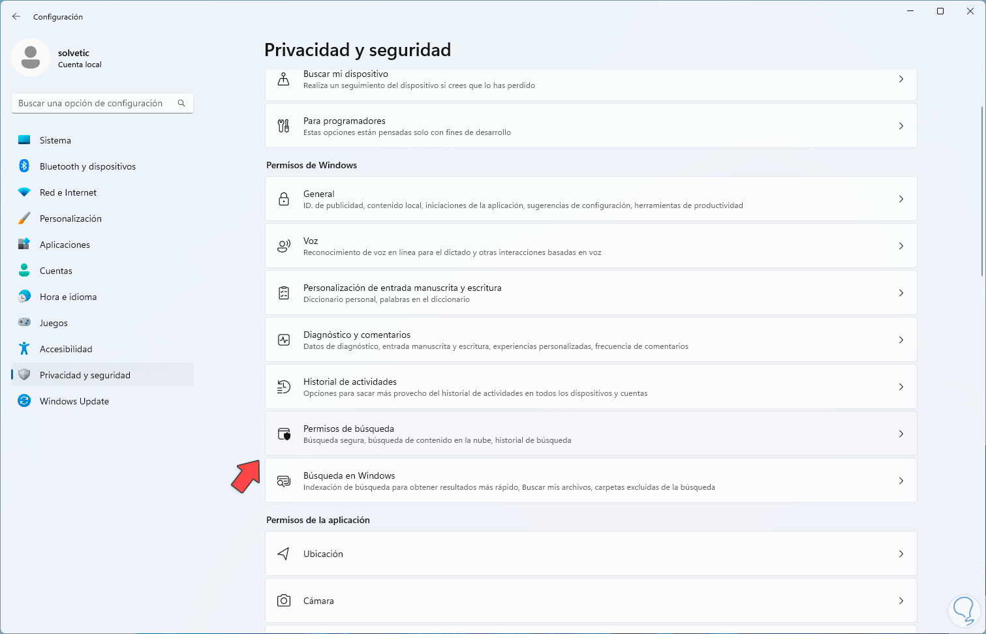
Task: Select Sistema in the sidebar
Action: 55,140
